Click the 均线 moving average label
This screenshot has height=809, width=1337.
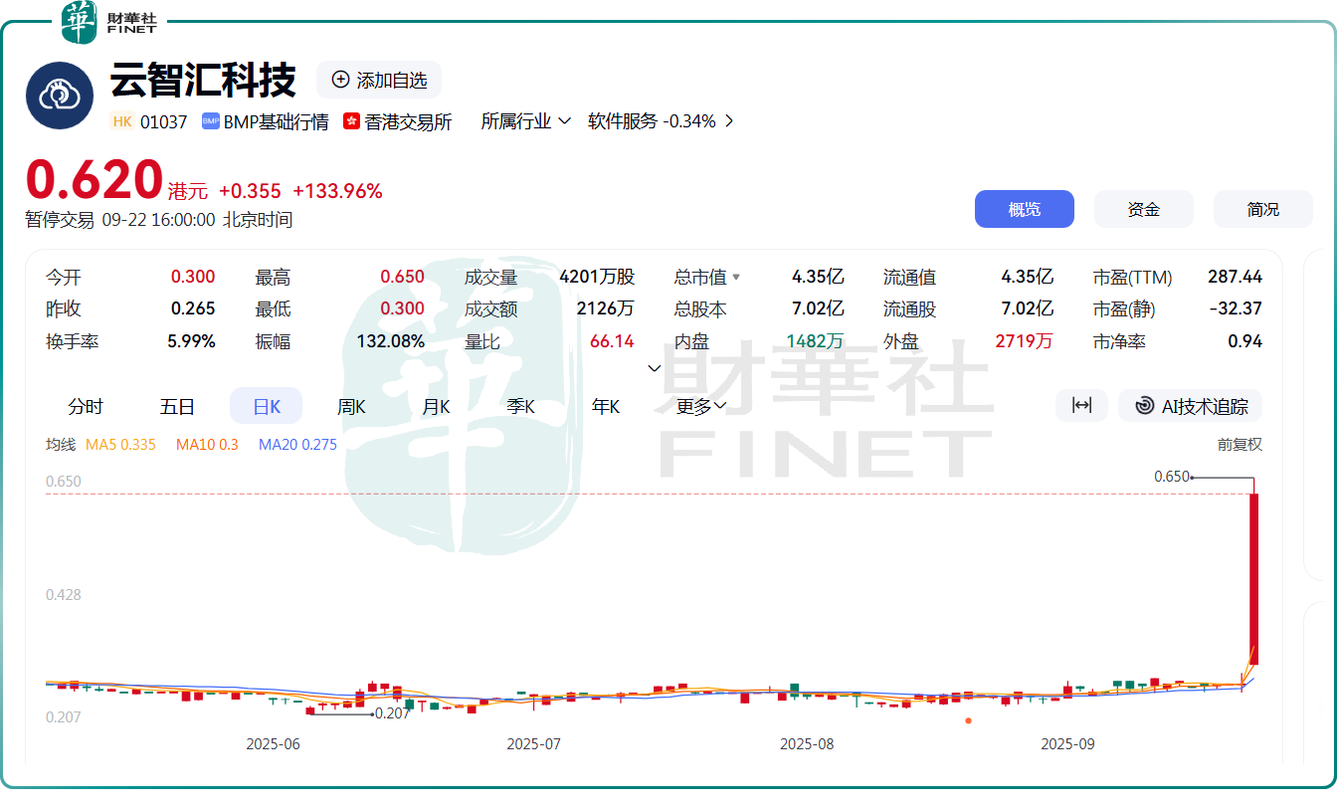[61, 445]
